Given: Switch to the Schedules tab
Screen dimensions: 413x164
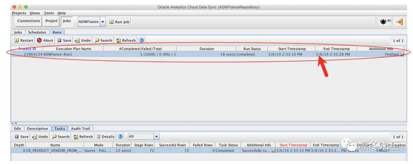Looking at the screenshot, I should point(37,32).
